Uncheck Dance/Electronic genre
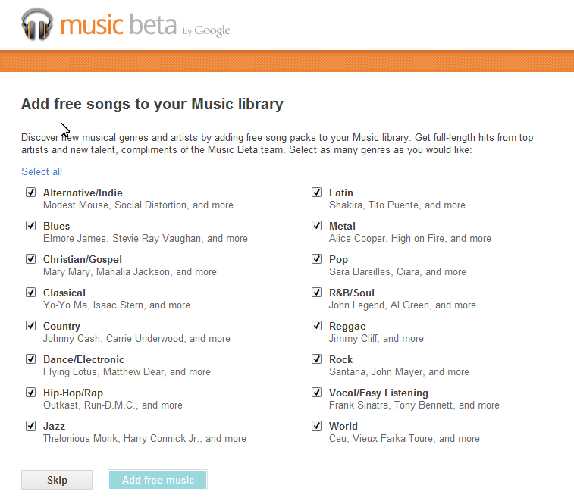The width and height of the screenshot is (574, 501). [31, 359]
